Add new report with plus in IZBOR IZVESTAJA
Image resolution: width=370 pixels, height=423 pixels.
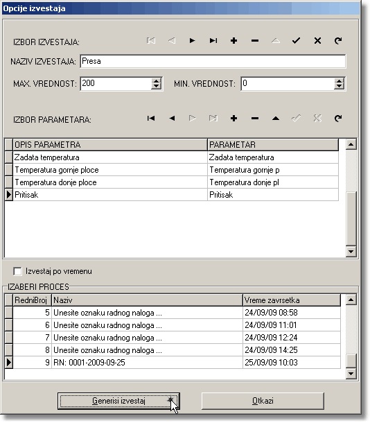pos(234,41)
